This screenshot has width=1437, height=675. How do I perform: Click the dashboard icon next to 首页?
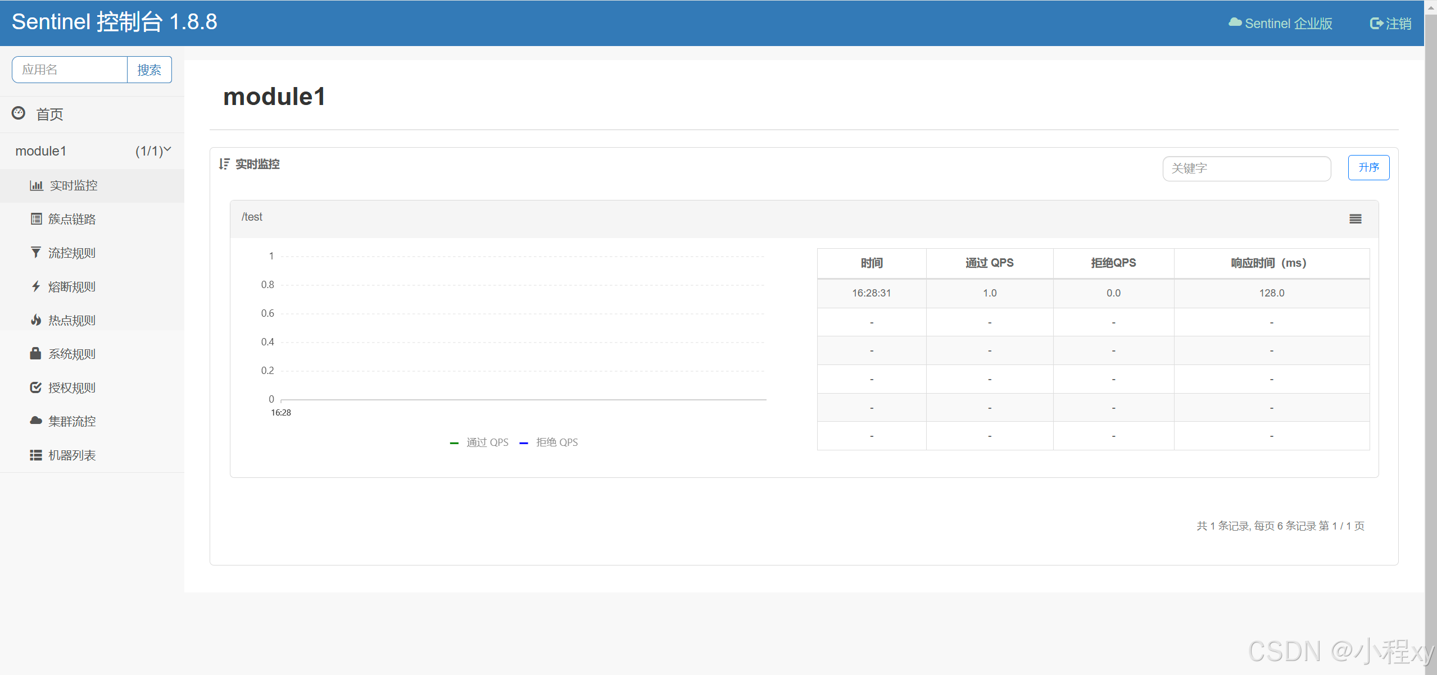pyautogui.click(x=19, y=113)
